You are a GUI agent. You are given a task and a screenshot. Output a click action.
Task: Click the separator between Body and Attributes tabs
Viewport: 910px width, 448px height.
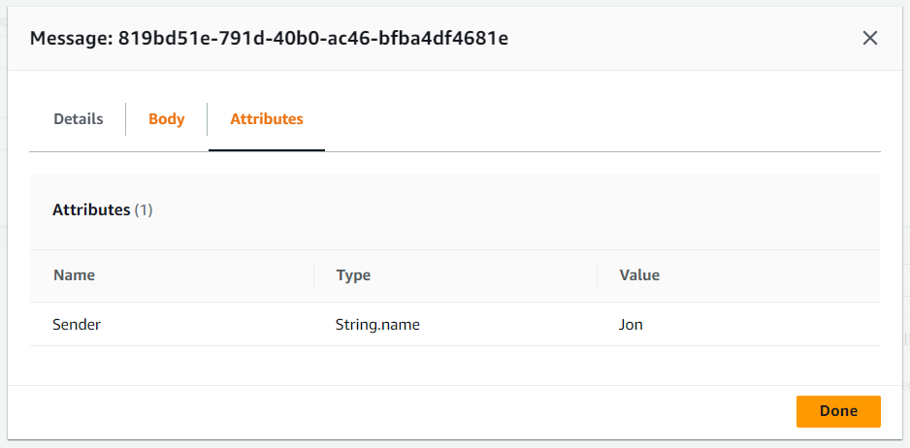click(x=208, y=119)
